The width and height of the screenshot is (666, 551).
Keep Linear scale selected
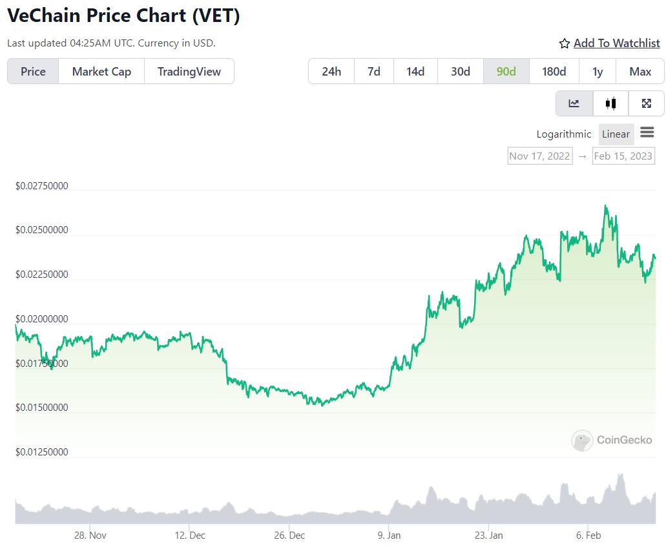coord(615,134)
